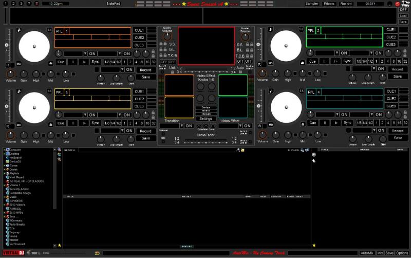Toggle ON beside deck 1 Record button
The height and width of the screenshot is (258, 411).
[129, 69]
